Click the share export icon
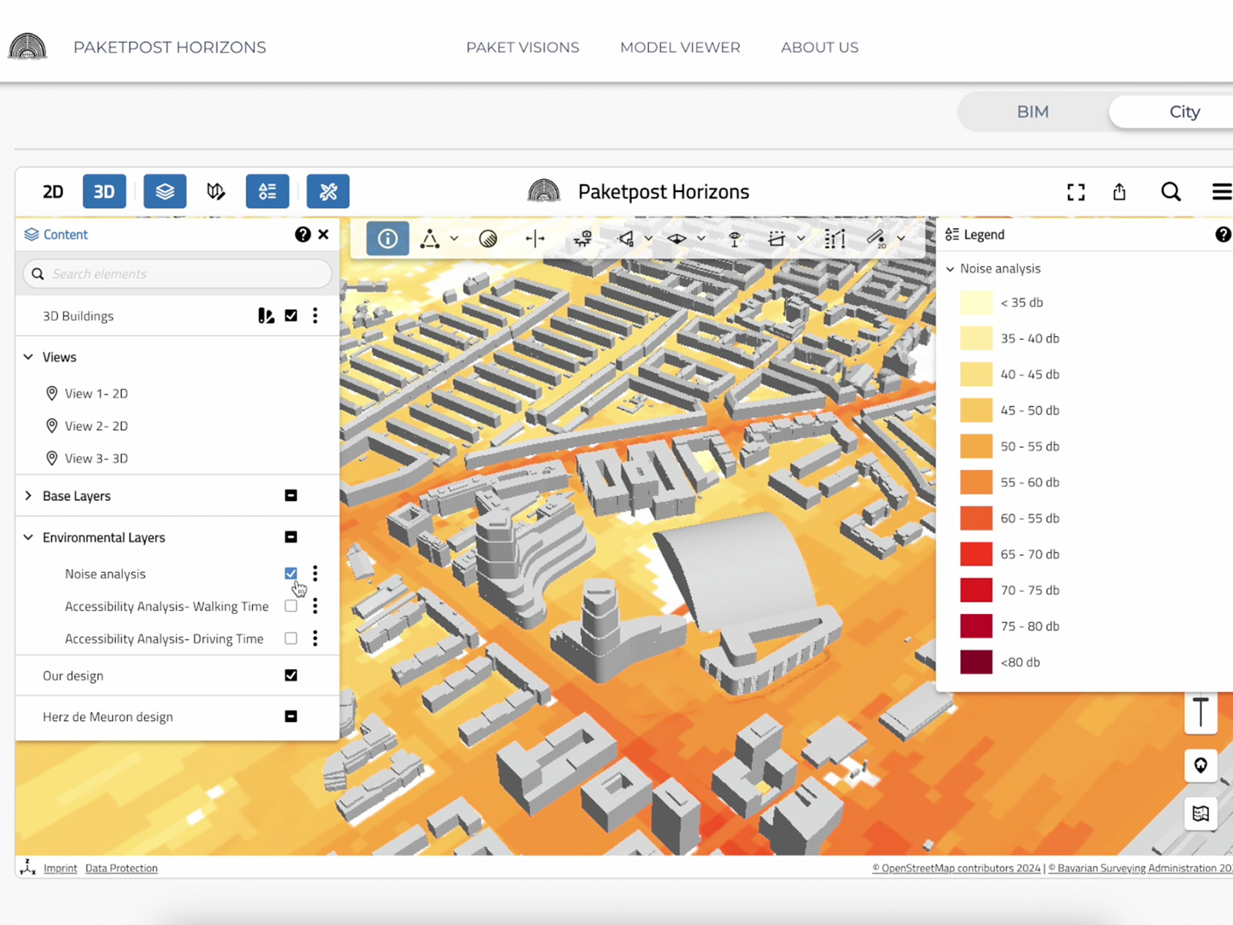This screenshot has width=1233, height=925. [1119, 192]
